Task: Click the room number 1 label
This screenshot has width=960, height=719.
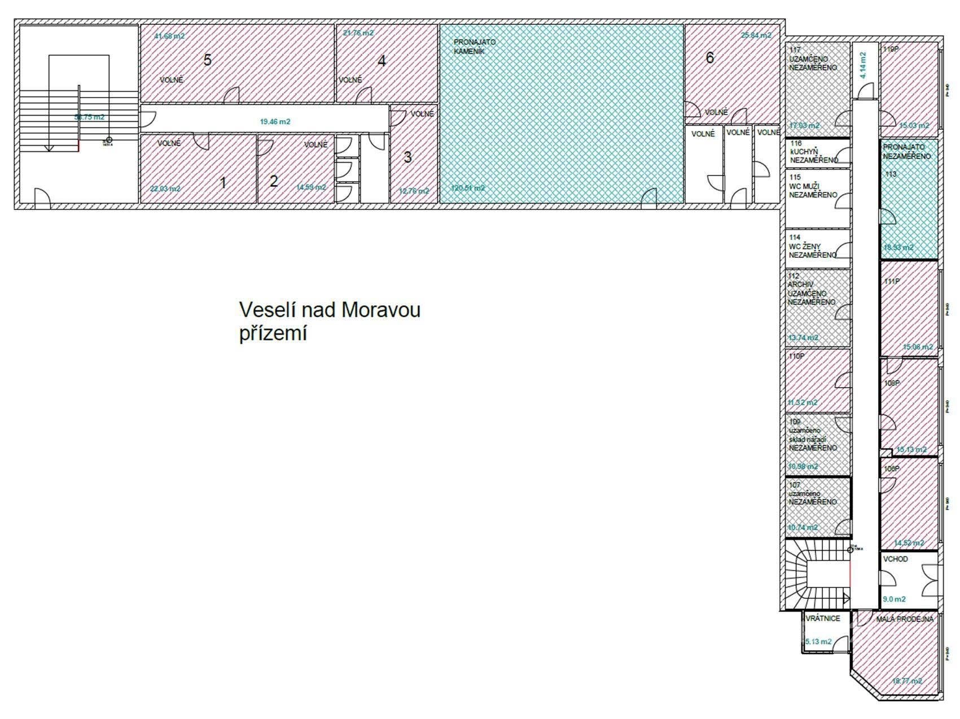Action: [223, 183]
